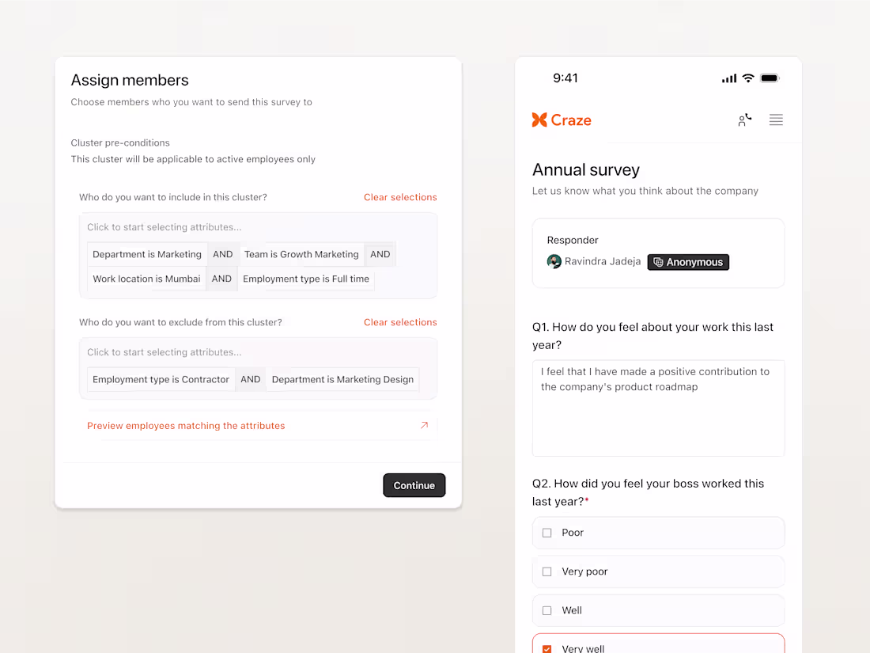
Task: Click the battery indicator icon
Action: point(768,78)
